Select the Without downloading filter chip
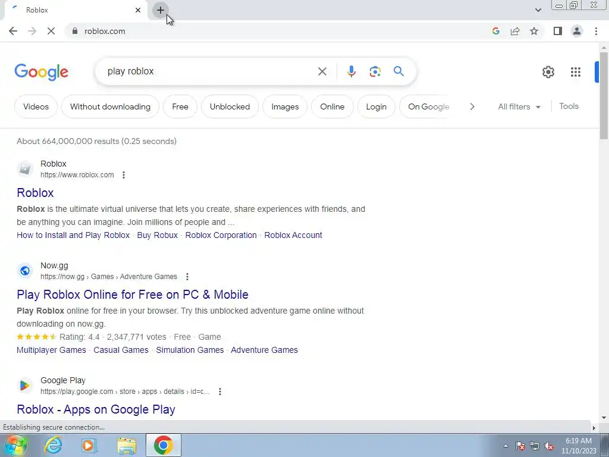The image size is (609, 457). 110,107
